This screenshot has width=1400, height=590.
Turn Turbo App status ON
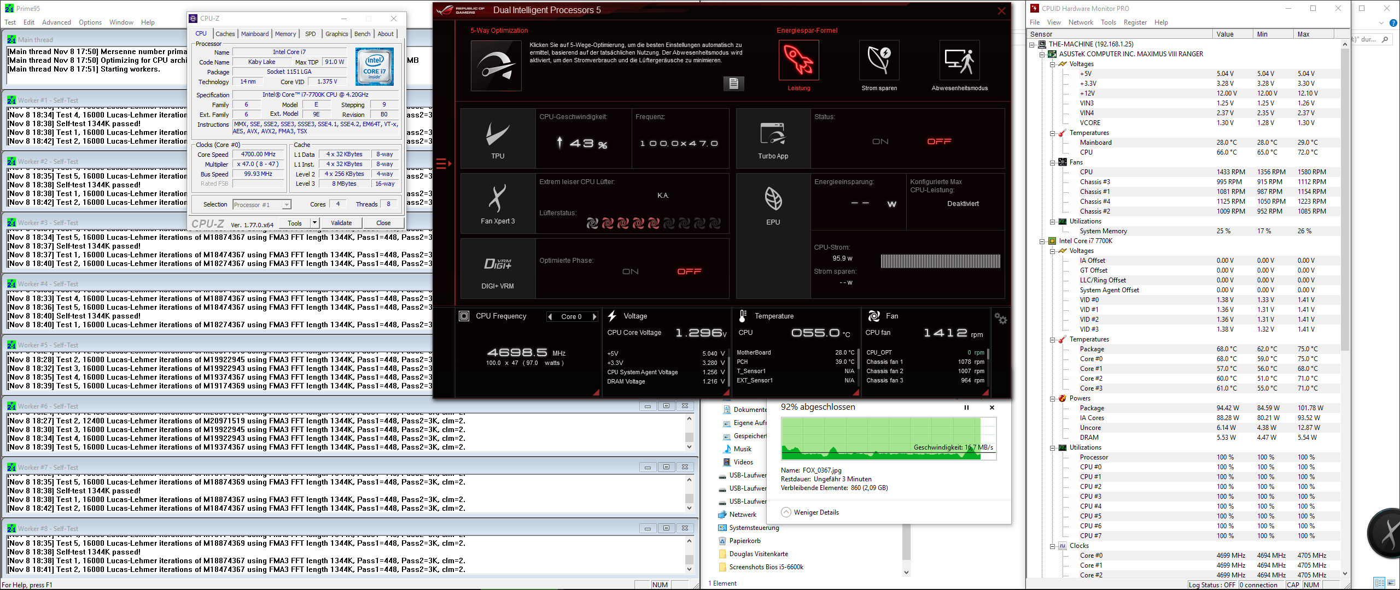click(880, 141)
